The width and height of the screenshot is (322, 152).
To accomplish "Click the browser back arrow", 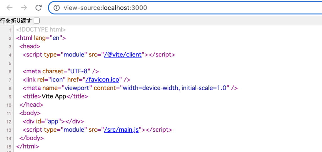I will 9,8.
